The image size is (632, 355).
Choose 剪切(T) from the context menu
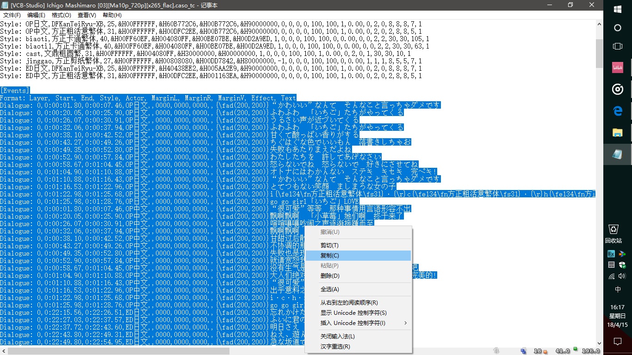click(359, 245)
